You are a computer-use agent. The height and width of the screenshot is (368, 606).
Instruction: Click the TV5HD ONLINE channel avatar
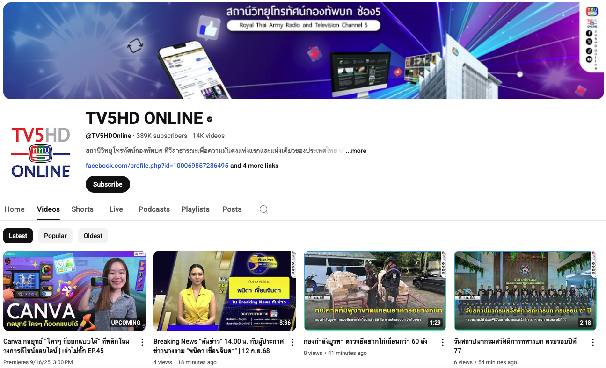point(41,152)
